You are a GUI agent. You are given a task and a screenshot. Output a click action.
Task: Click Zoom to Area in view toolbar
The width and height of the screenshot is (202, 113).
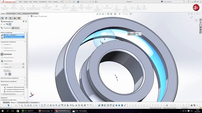pos(100,14)
